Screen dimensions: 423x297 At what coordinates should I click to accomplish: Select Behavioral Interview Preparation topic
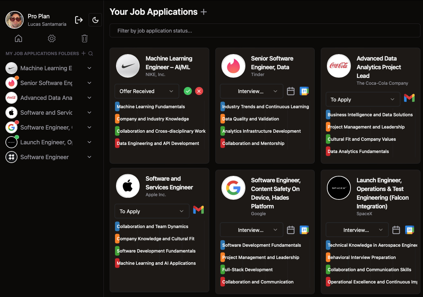point(361,257)
